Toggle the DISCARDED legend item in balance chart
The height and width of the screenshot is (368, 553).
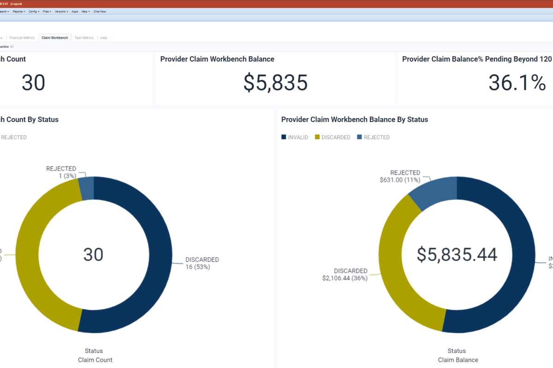(x=332, y=137)
